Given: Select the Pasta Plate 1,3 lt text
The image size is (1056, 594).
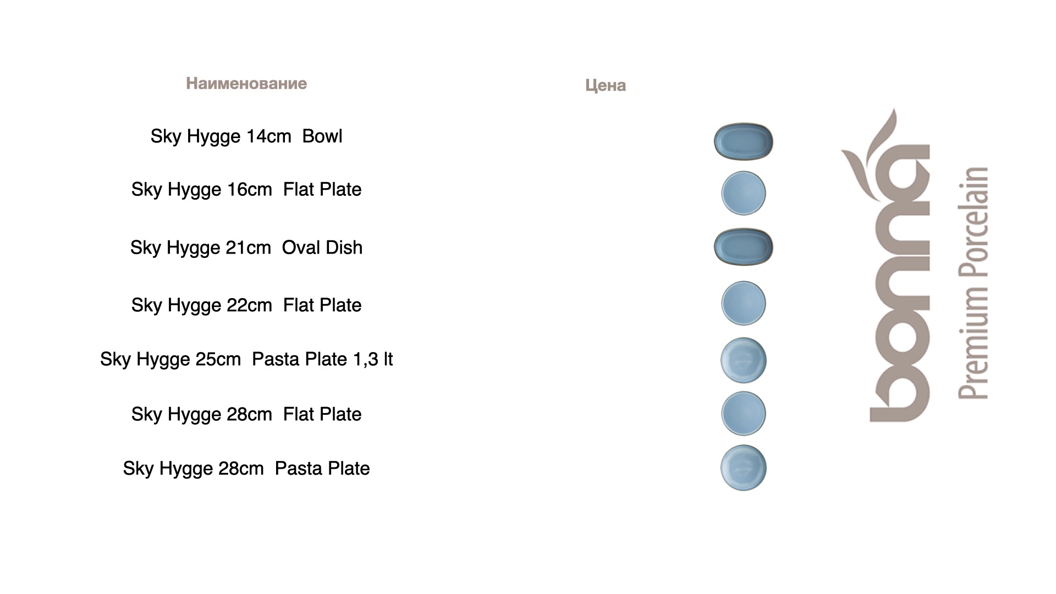Looking at the screenshot, I should pyautogui.click(x=322, y=359).
